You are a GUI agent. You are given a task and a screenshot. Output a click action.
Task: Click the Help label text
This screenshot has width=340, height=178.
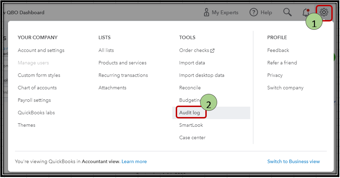[266, 12]
